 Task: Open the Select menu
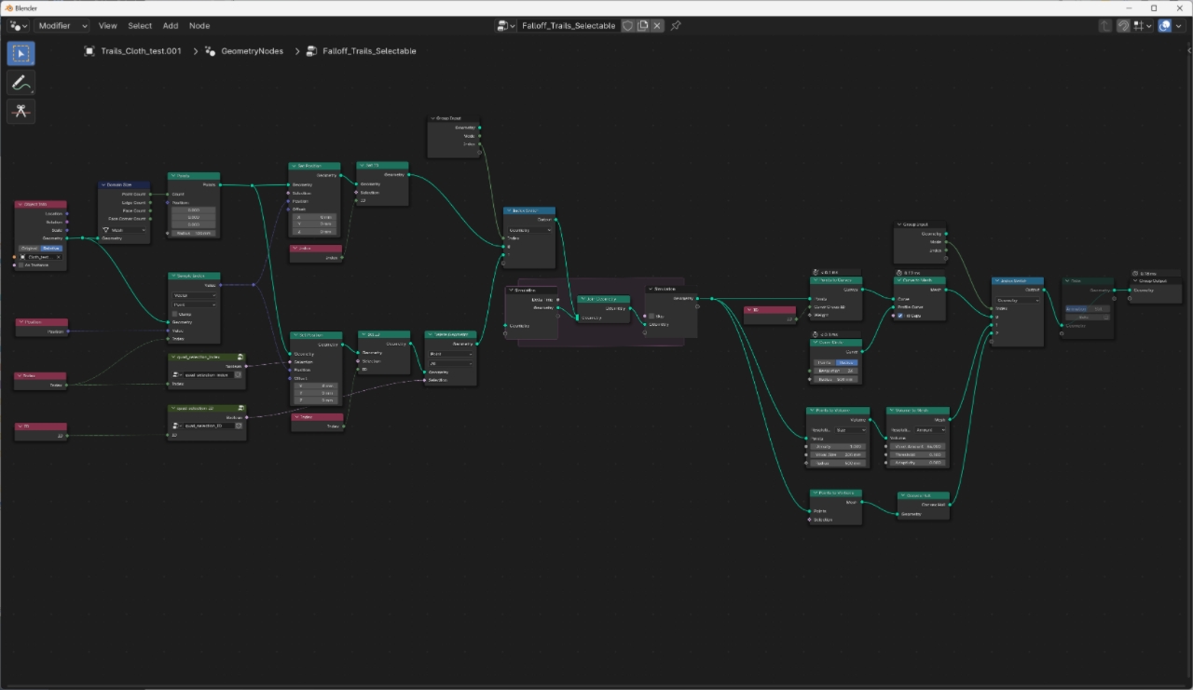pos(140,26)
